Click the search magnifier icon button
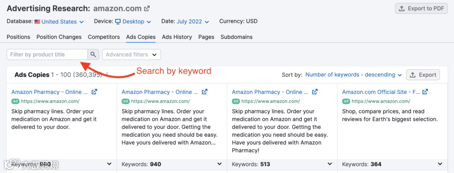454x173 pixels. (x=93, y=54)
